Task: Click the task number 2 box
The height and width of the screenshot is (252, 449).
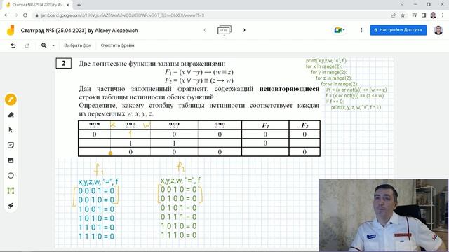Action: (x=64, y=63)
